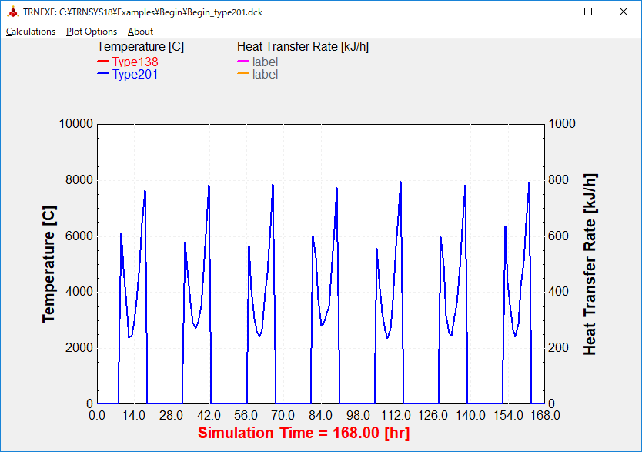The width and height of the screenshot is (642, 452).
Task: Open the Calculations menu
Action: (x=31, y=32)
